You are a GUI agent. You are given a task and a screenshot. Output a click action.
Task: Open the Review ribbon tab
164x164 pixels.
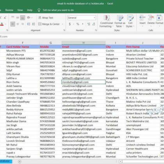pyautogui.click(x=9, y=10)
